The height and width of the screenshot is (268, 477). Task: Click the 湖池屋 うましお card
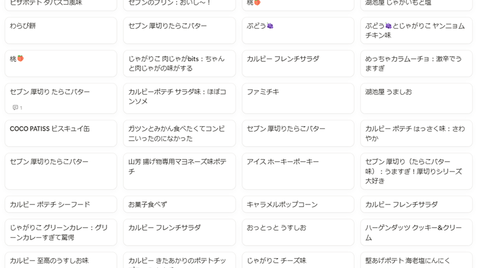pyautogui.click(x=416, y=99)
